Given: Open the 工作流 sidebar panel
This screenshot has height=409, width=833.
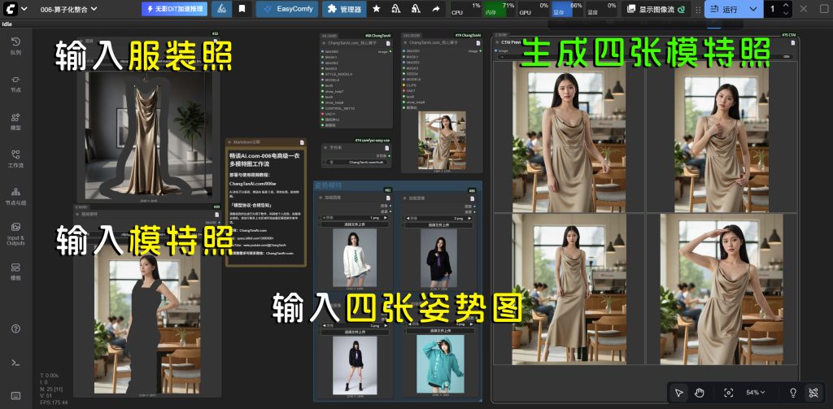Looking at the screenshot, I should (x=15, y=159).
